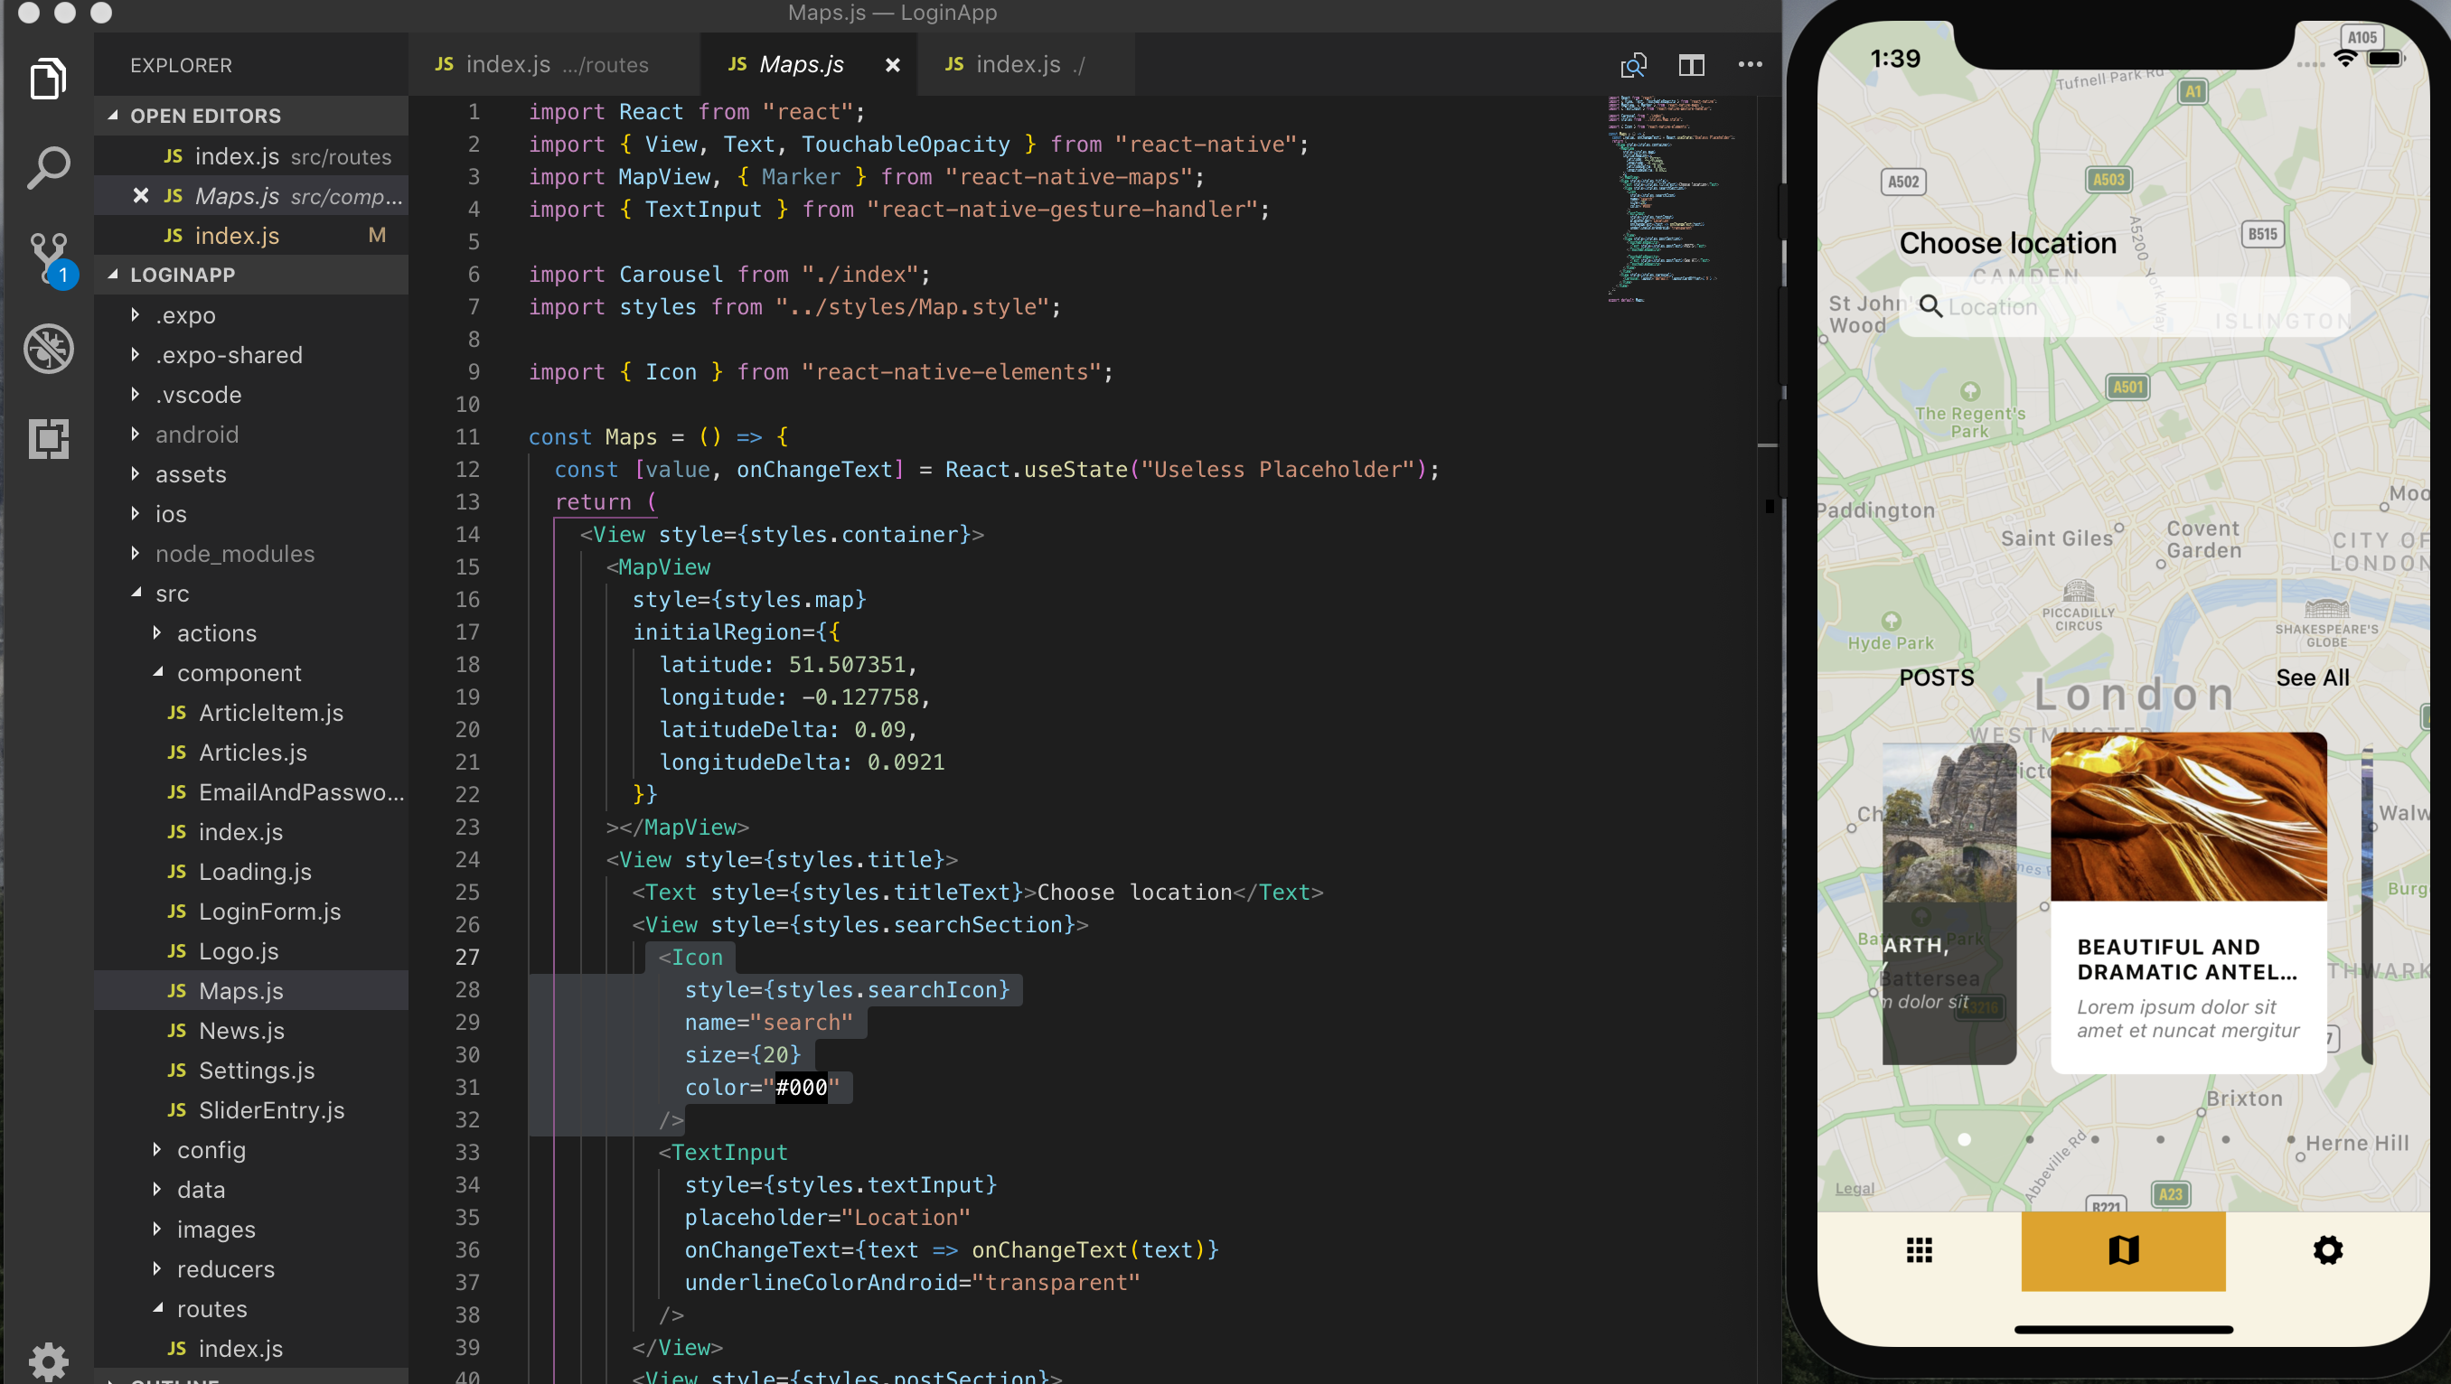Open the Run and Debug view
Screen dimensions: 2451x1384
48,349
